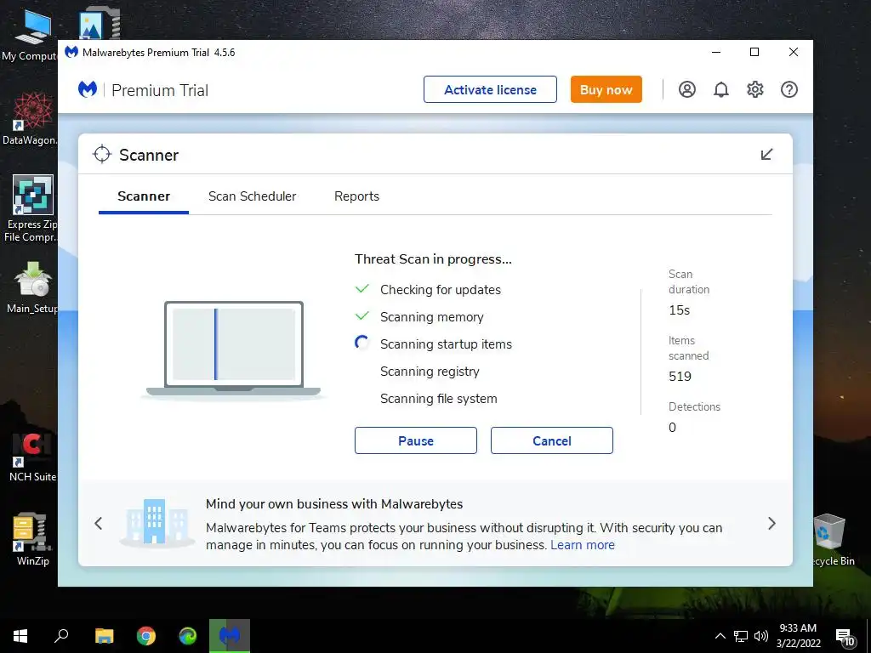Click the Teams building illustration in banner

pyautogui.click(x=157, y=522)
